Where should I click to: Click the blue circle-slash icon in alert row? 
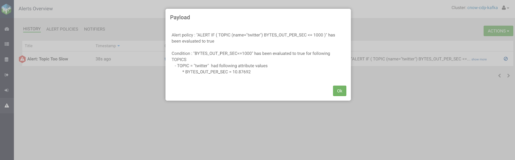[x=506, y=59]
